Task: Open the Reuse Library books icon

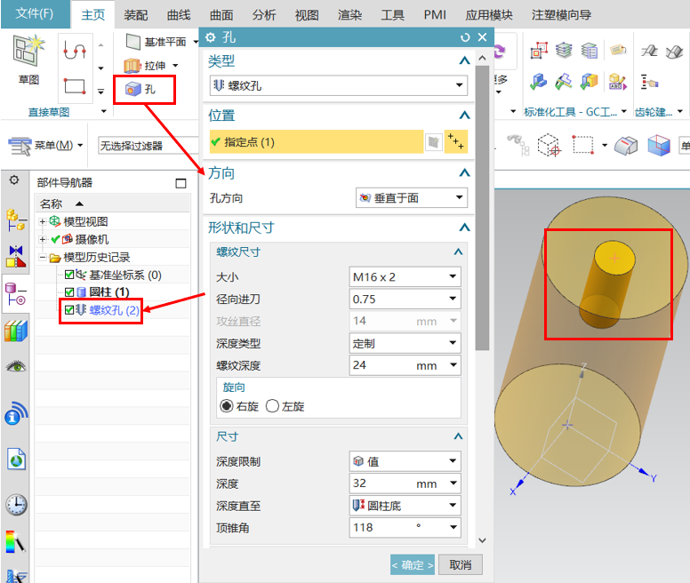Action: pos(16,331)
